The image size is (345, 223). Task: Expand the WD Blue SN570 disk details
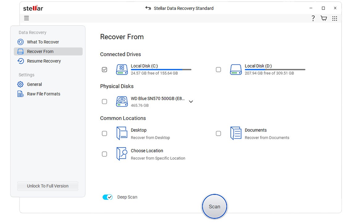click(x=191, y=101)
